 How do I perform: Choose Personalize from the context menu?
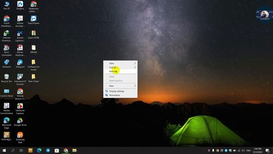(120, 95)
